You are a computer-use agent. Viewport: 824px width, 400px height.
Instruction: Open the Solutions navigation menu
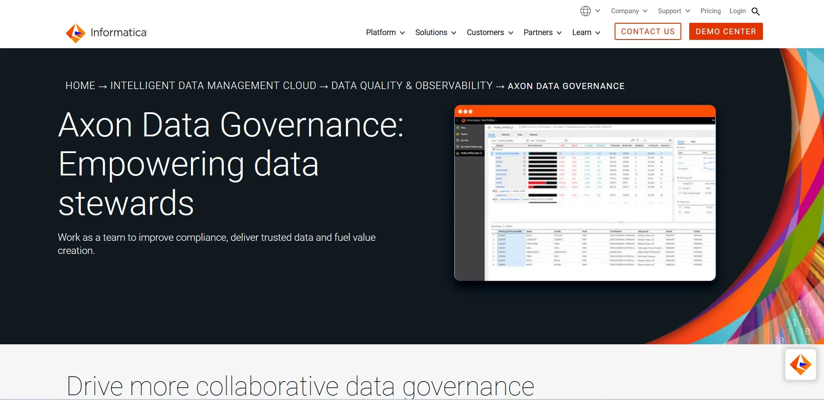pos(435,32)
